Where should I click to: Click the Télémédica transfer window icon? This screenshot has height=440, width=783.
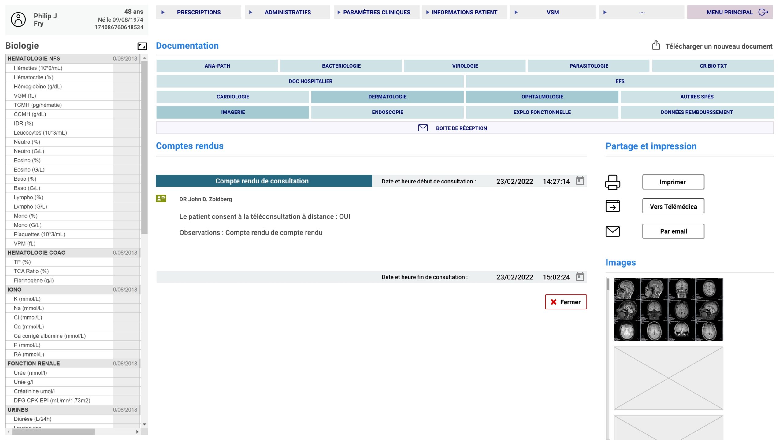tap(612, 206)
